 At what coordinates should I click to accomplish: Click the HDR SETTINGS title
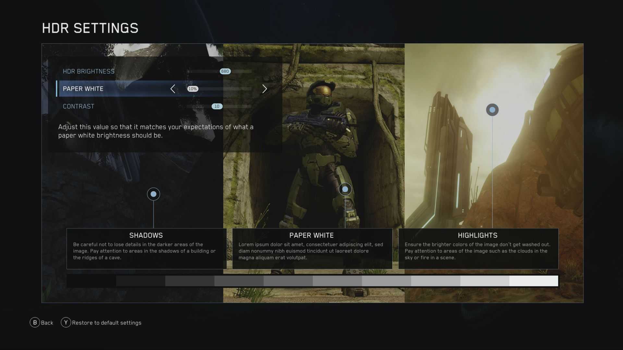(x=90, y=28)
